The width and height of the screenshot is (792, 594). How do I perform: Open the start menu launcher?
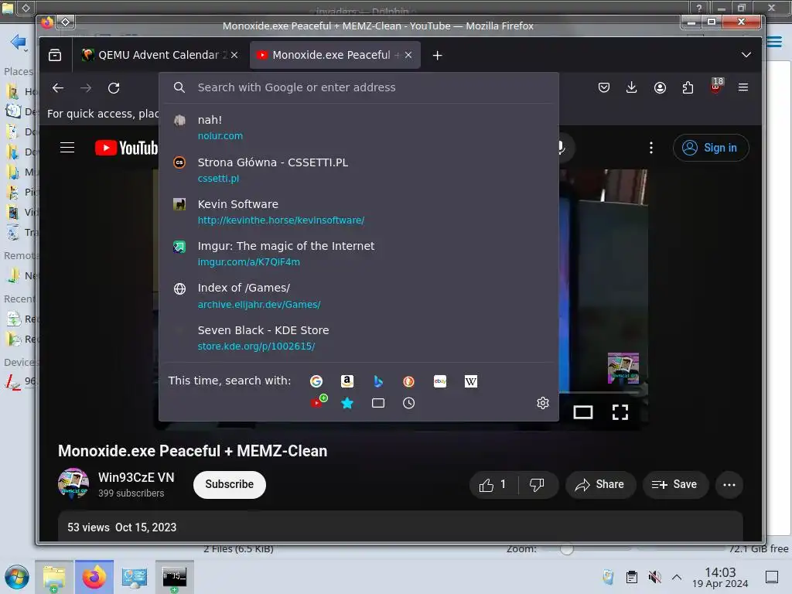click(x=17, y=577)
